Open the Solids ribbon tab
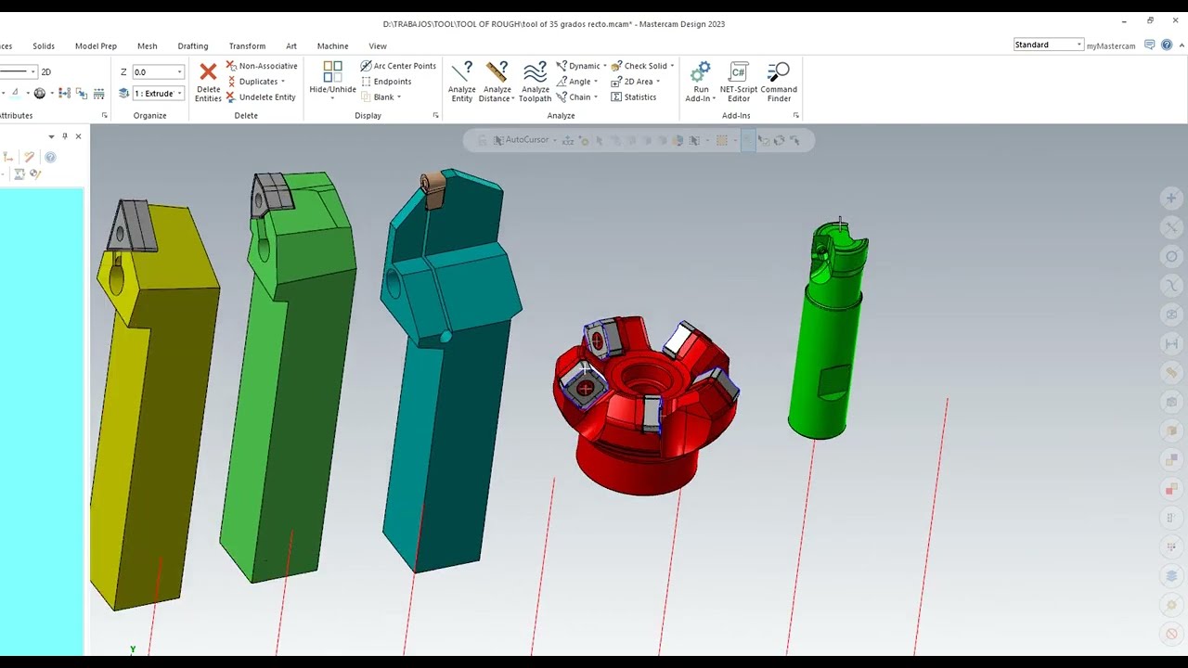 (44, 45)
